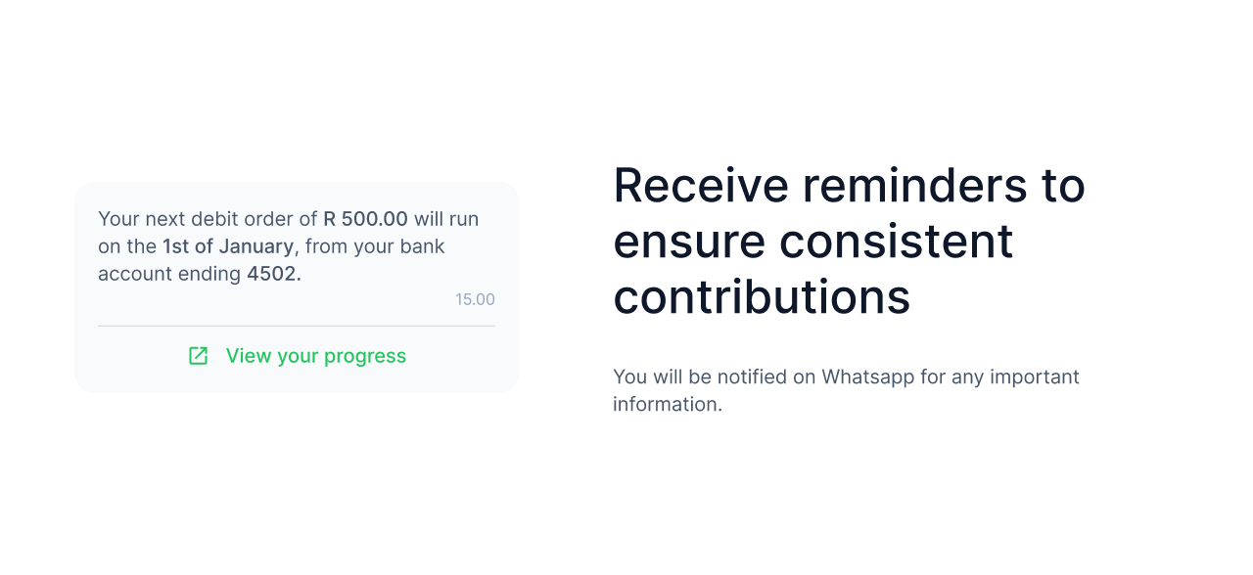Click the word information in the description
The height and width of the screenshot is (575, 1253).
tap(666, 404)
